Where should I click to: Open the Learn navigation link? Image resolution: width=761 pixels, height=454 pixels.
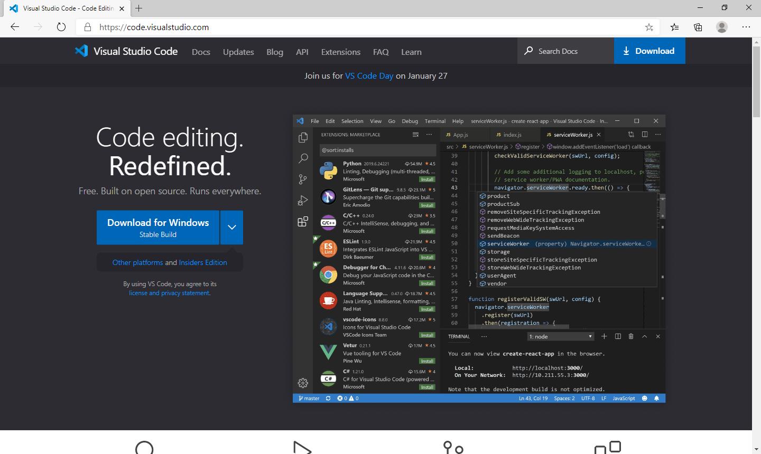411,52
